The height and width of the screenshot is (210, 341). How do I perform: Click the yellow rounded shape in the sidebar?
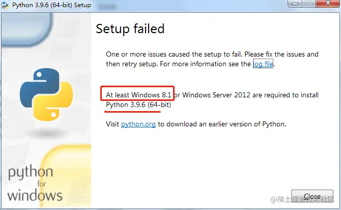point(66,175)
